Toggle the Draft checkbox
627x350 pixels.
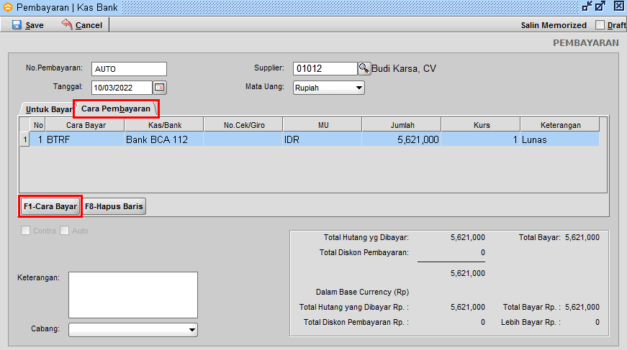[x=600, y=24]
